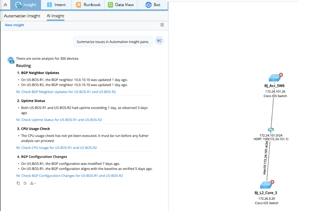This screenshot has width=309, height=211.
Task: Click the AI assistant avatar icon
Action: (x=11, y=60)
